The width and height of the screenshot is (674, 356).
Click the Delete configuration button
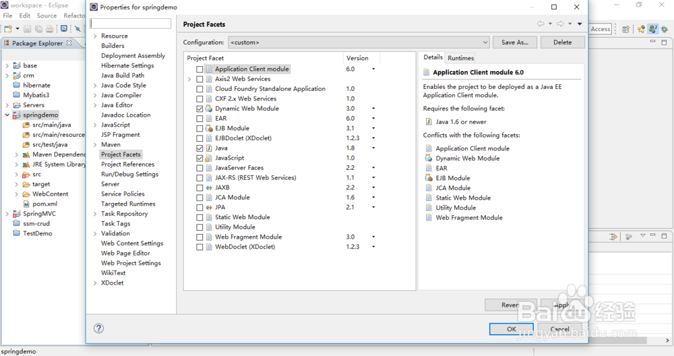(x=562, y=42)
